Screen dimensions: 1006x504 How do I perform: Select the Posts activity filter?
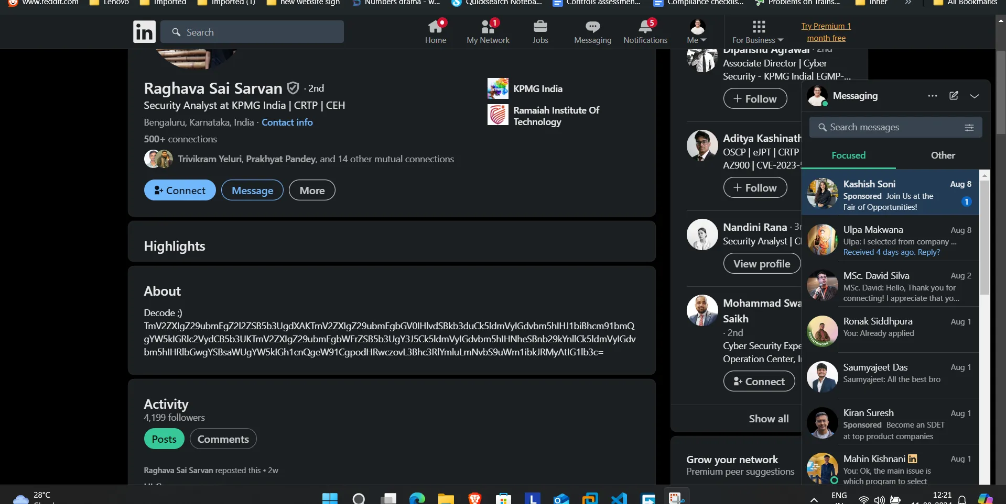point(164,439)
